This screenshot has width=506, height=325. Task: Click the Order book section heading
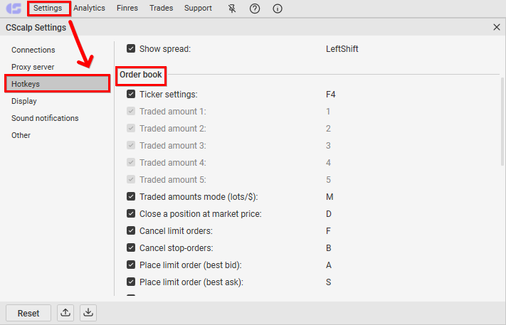tap(141, 75)
